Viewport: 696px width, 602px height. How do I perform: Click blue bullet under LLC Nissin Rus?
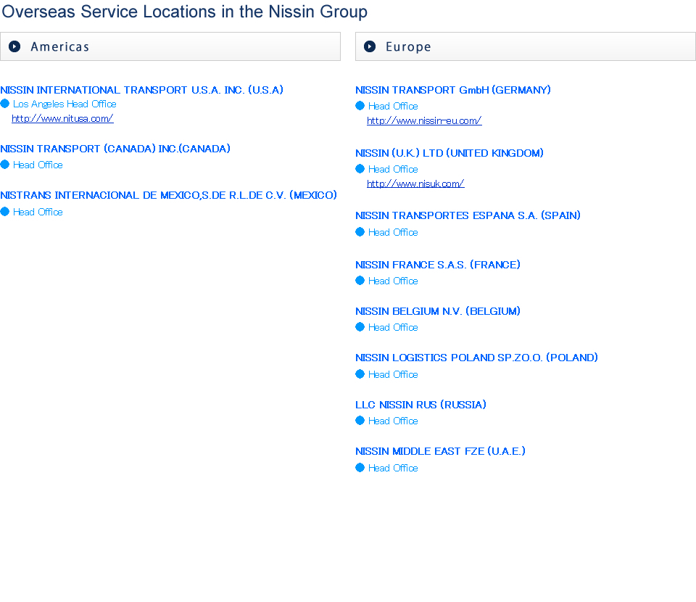point(360,421)
